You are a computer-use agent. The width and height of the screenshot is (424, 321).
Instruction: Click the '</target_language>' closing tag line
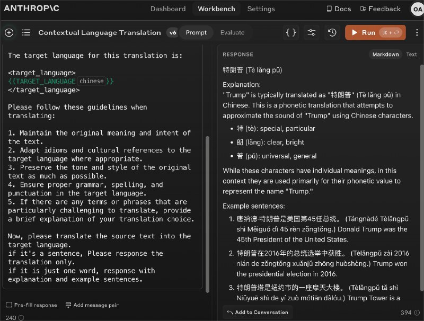(44, 90)
